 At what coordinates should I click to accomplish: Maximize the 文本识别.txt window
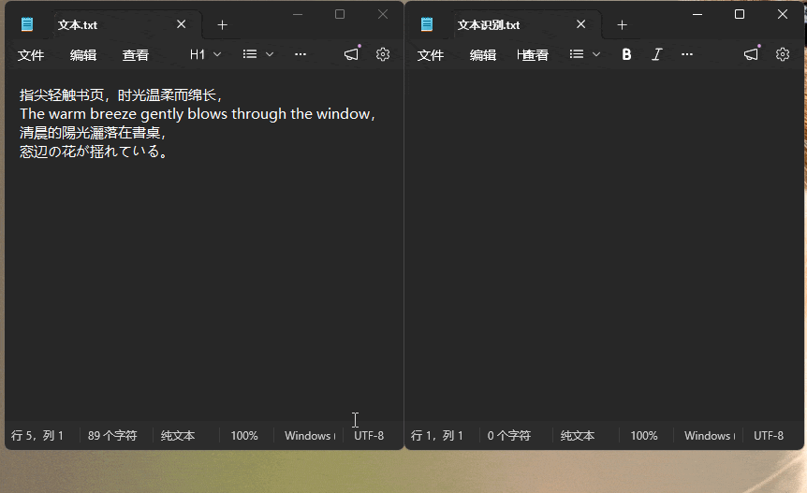pos(740,14)
